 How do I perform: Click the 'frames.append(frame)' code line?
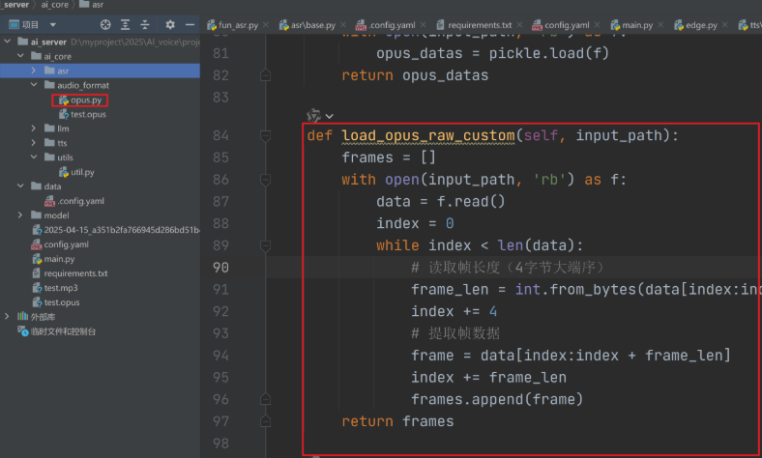pyautogui.click(x=497, y=399)
